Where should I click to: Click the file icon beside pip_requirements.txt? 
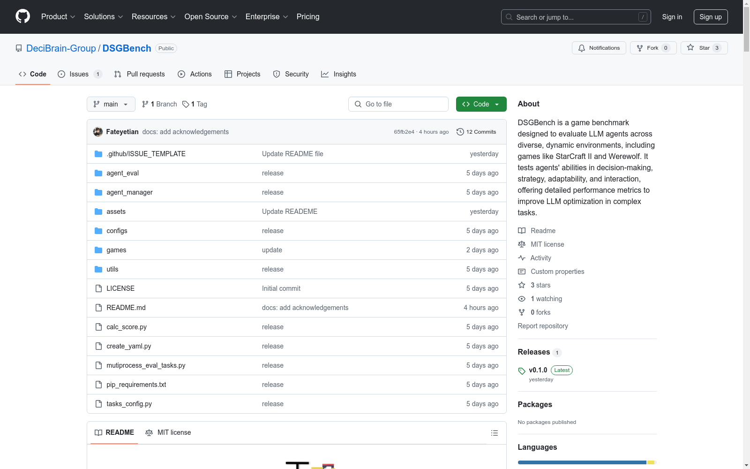(x=98, y=385)
